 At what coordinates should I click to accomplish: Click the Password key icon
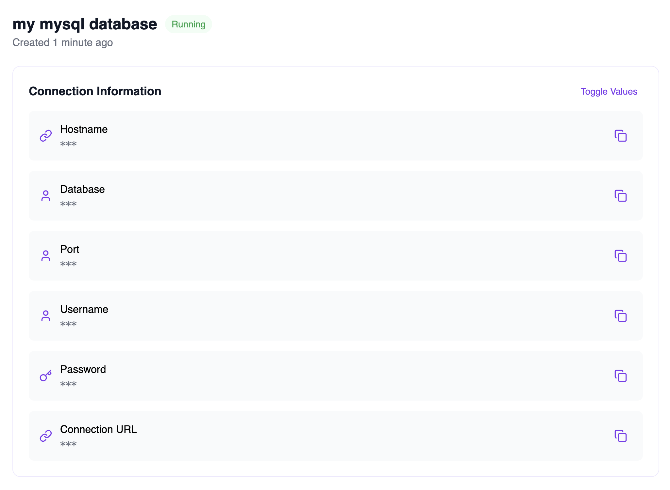point(46,376)
